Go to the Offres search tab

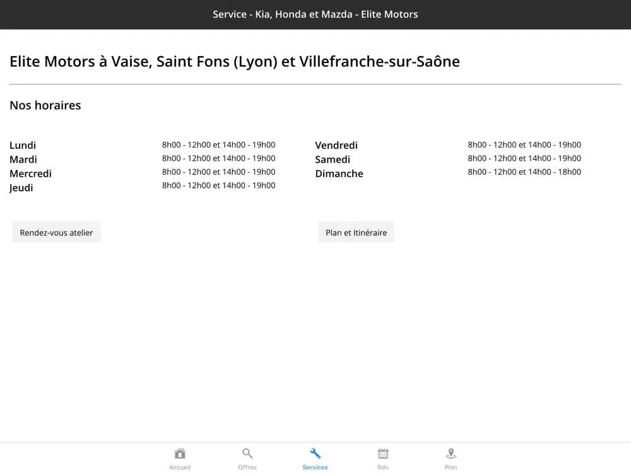[x=247, y=458]
